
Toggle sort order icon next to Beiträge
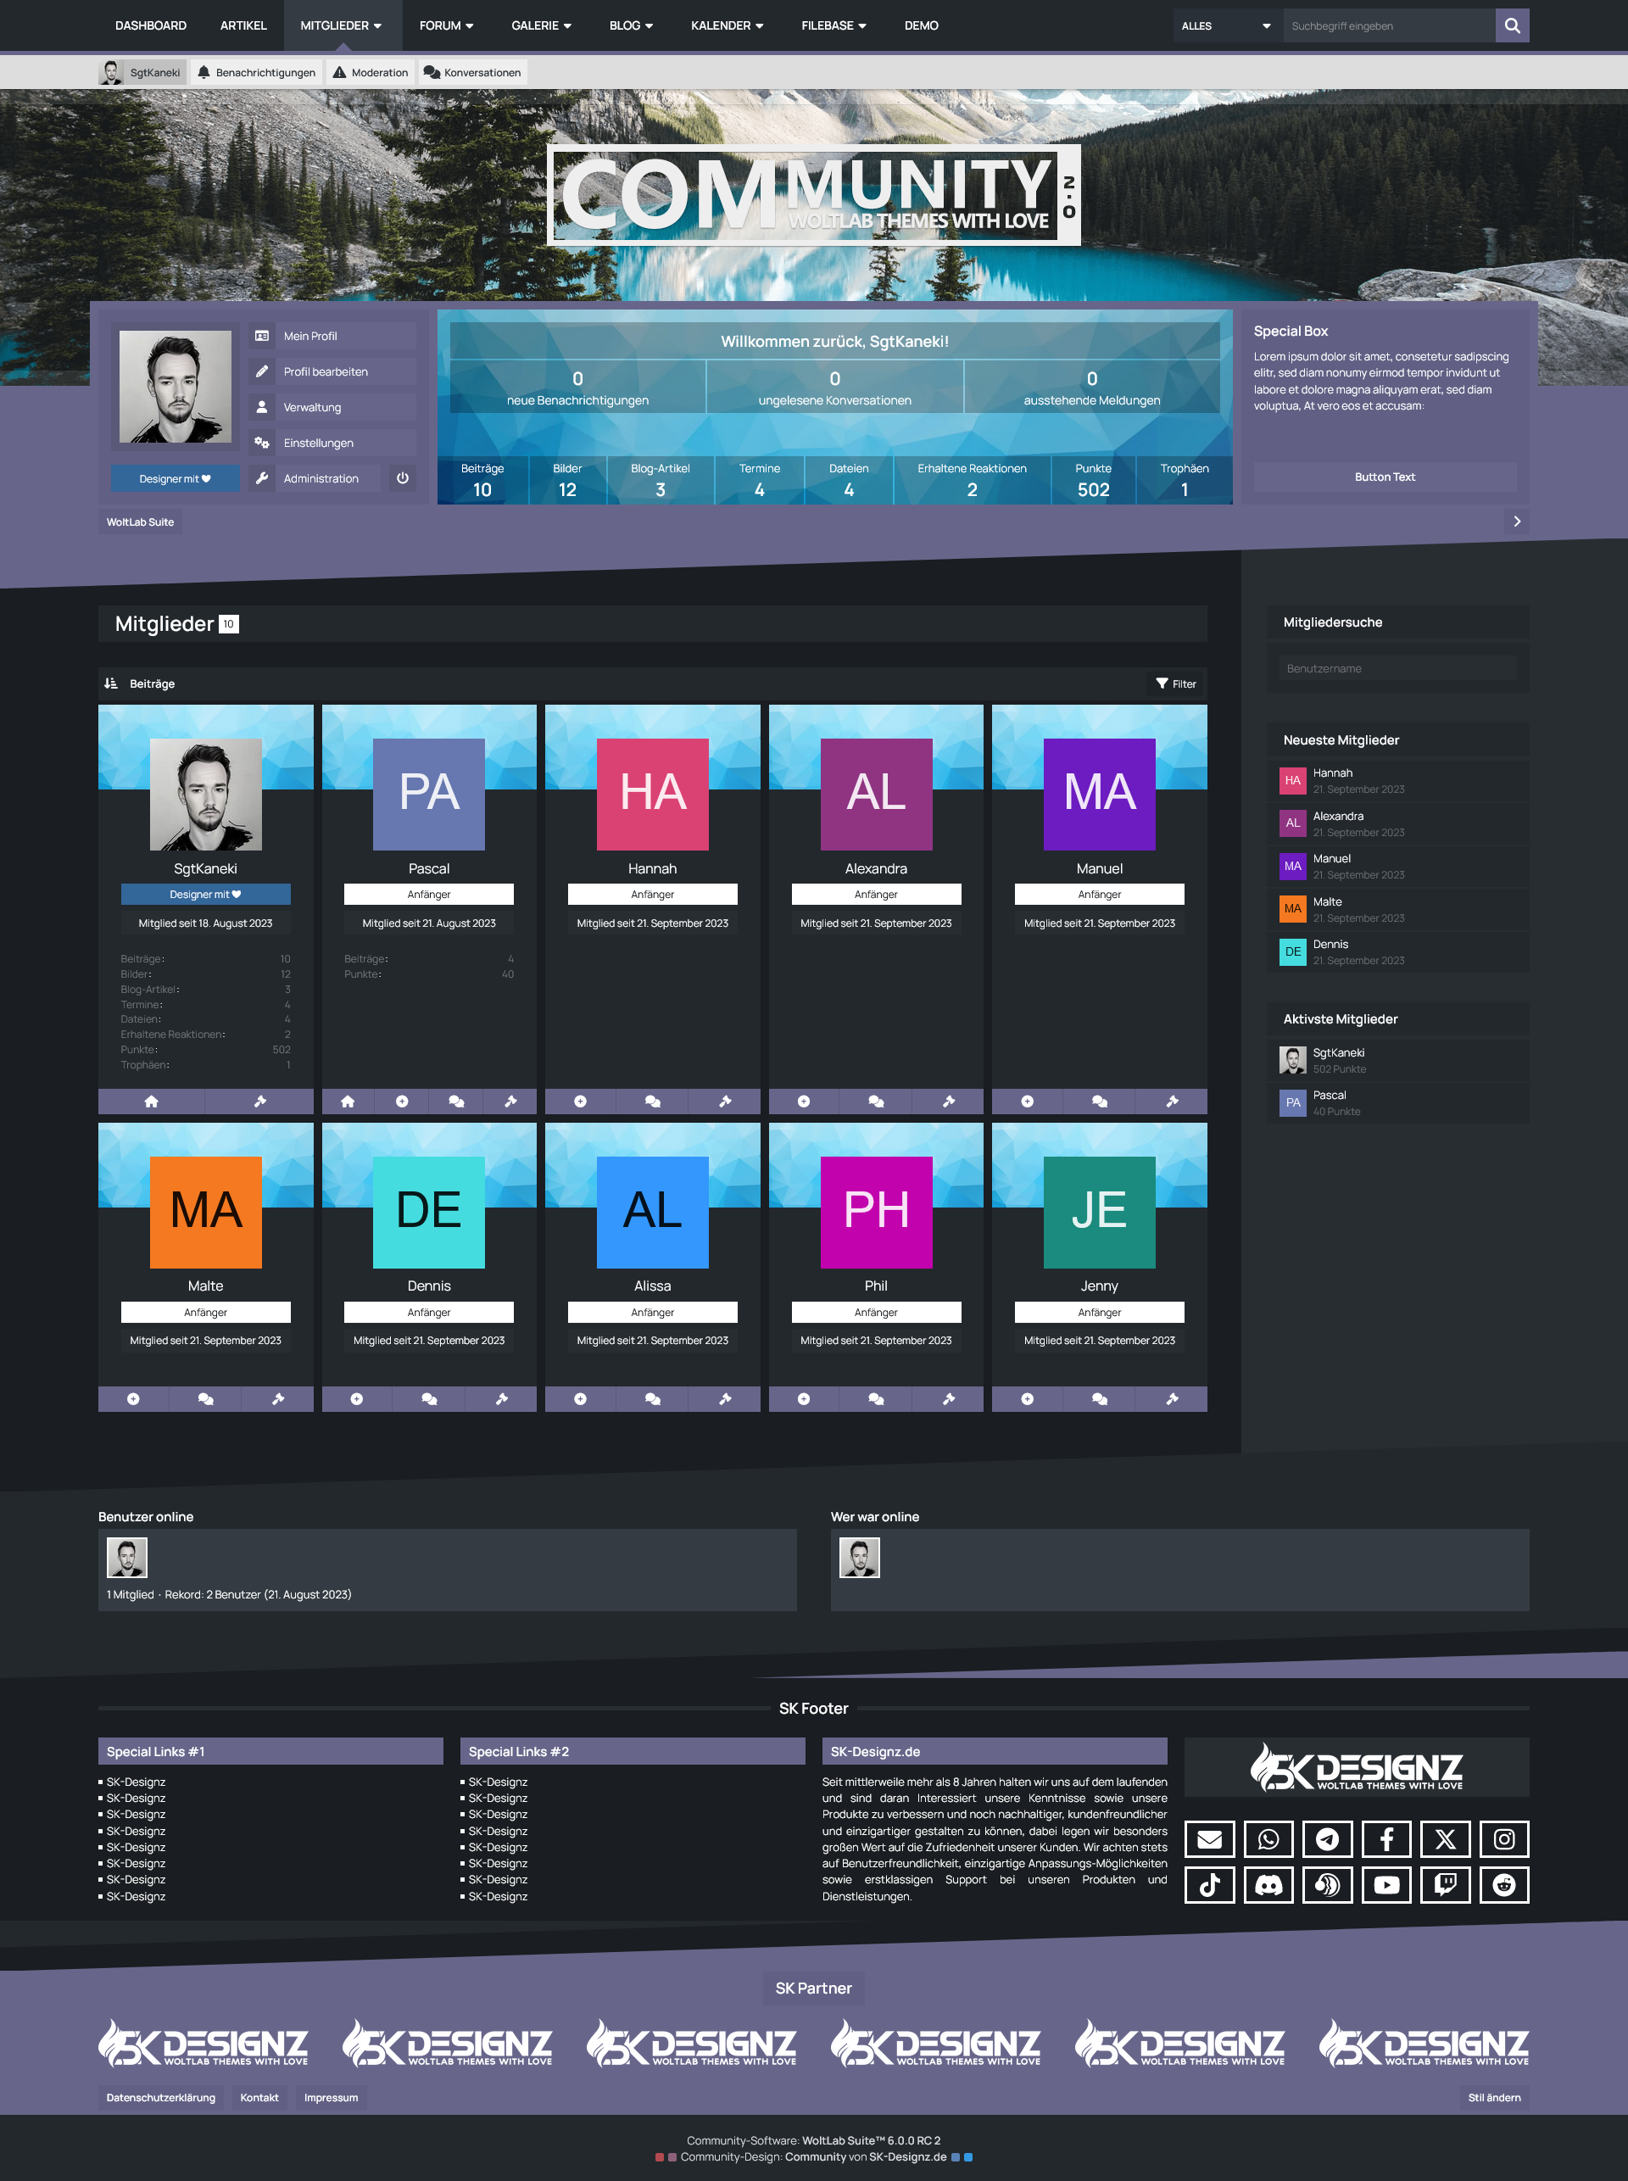(111, 683)
